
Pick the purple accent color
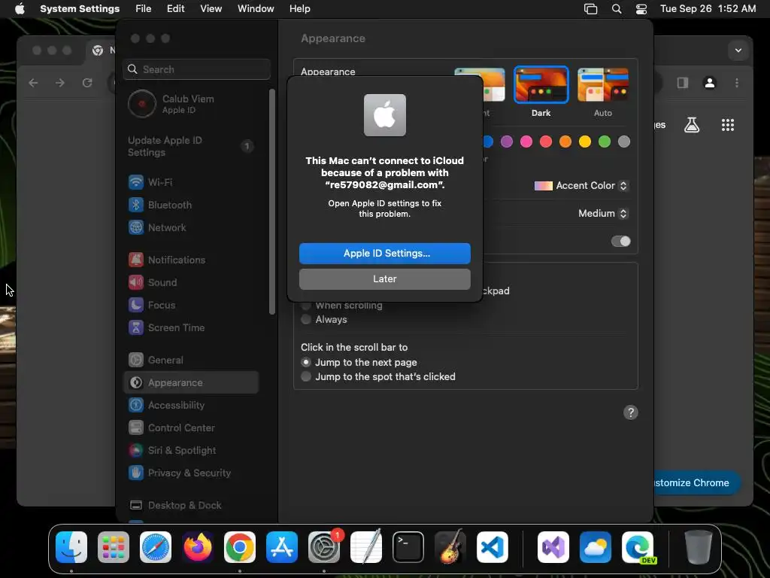(x=506, y=142)
